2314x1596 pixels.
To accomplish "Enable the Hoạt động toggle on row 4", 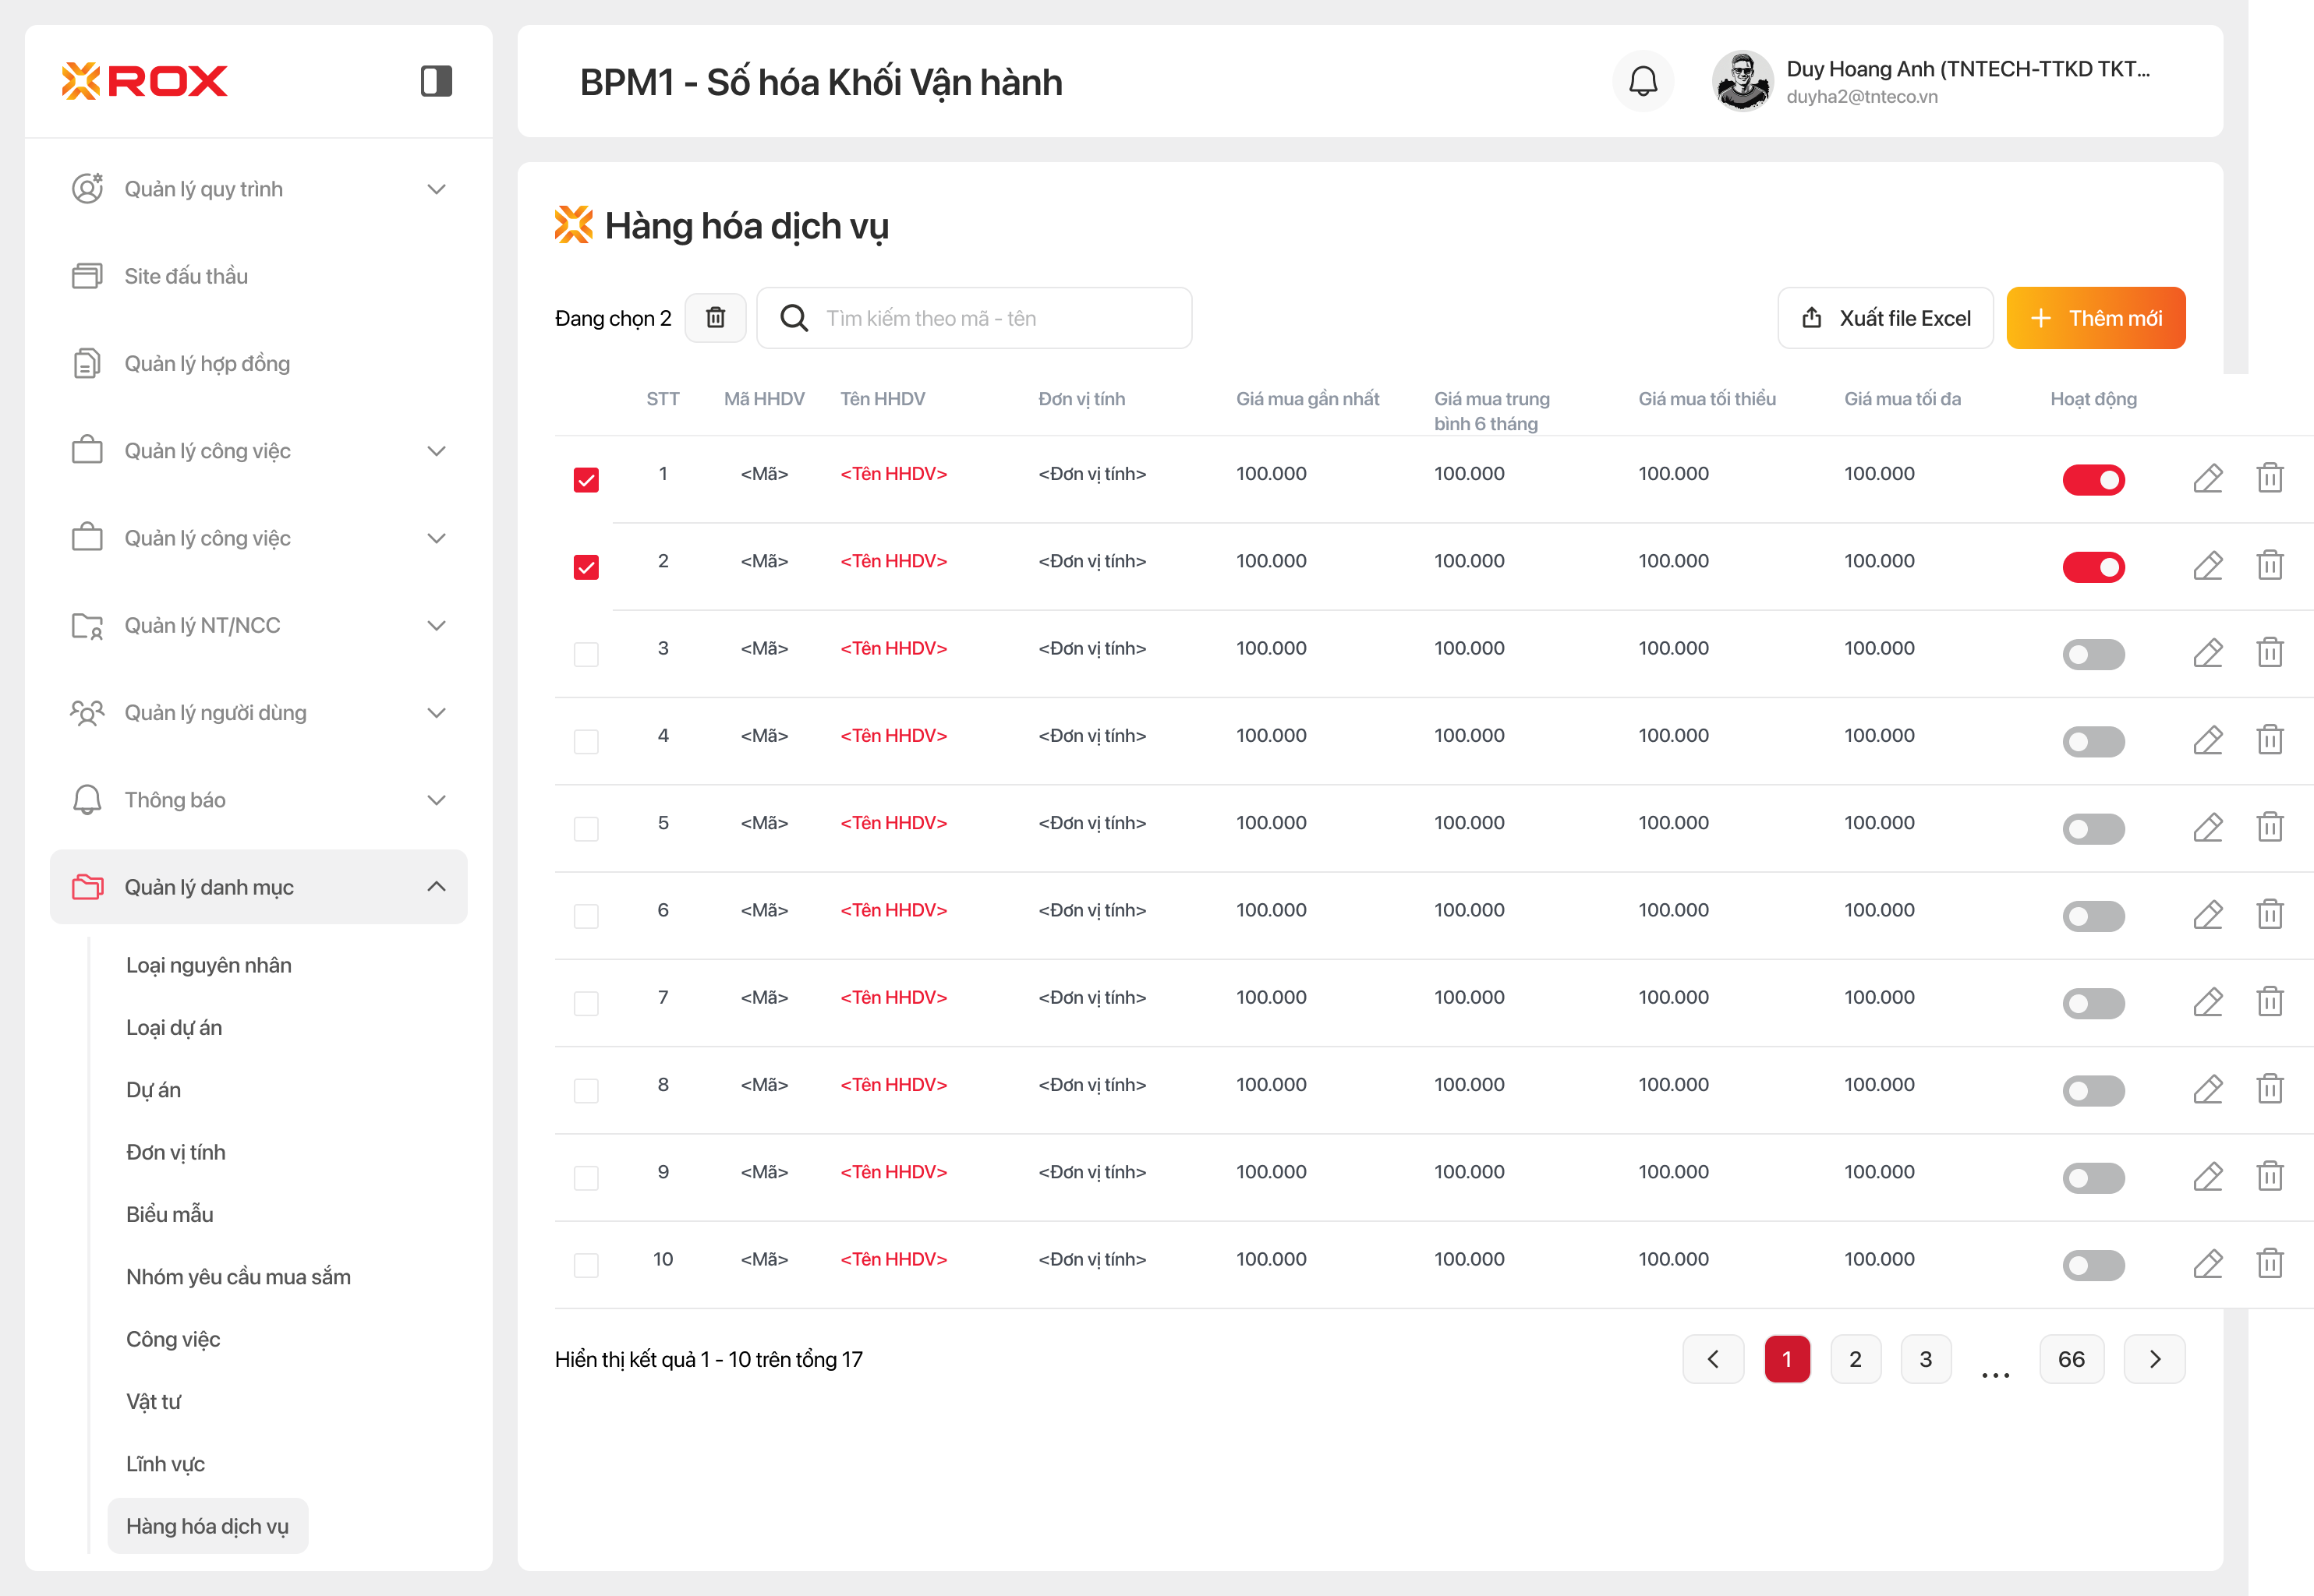I will click(2093, 741).
